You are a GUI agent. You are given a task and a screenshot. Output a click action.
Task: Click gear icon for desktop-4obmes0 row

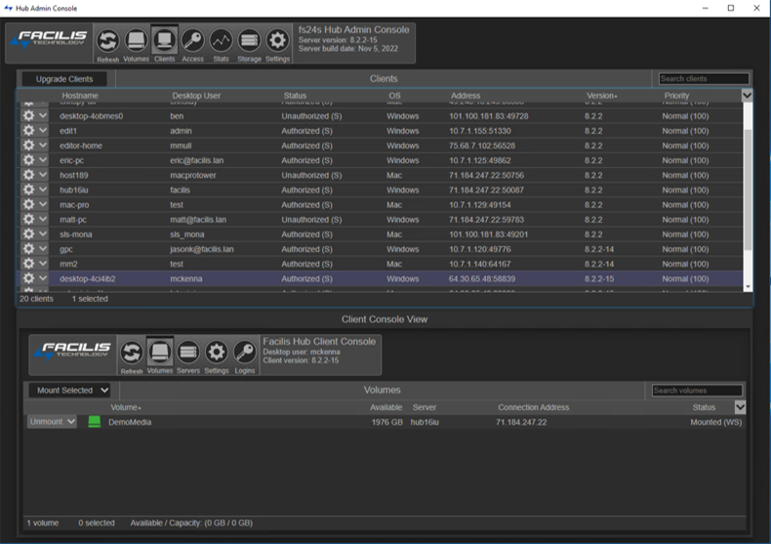click(28, 115)
